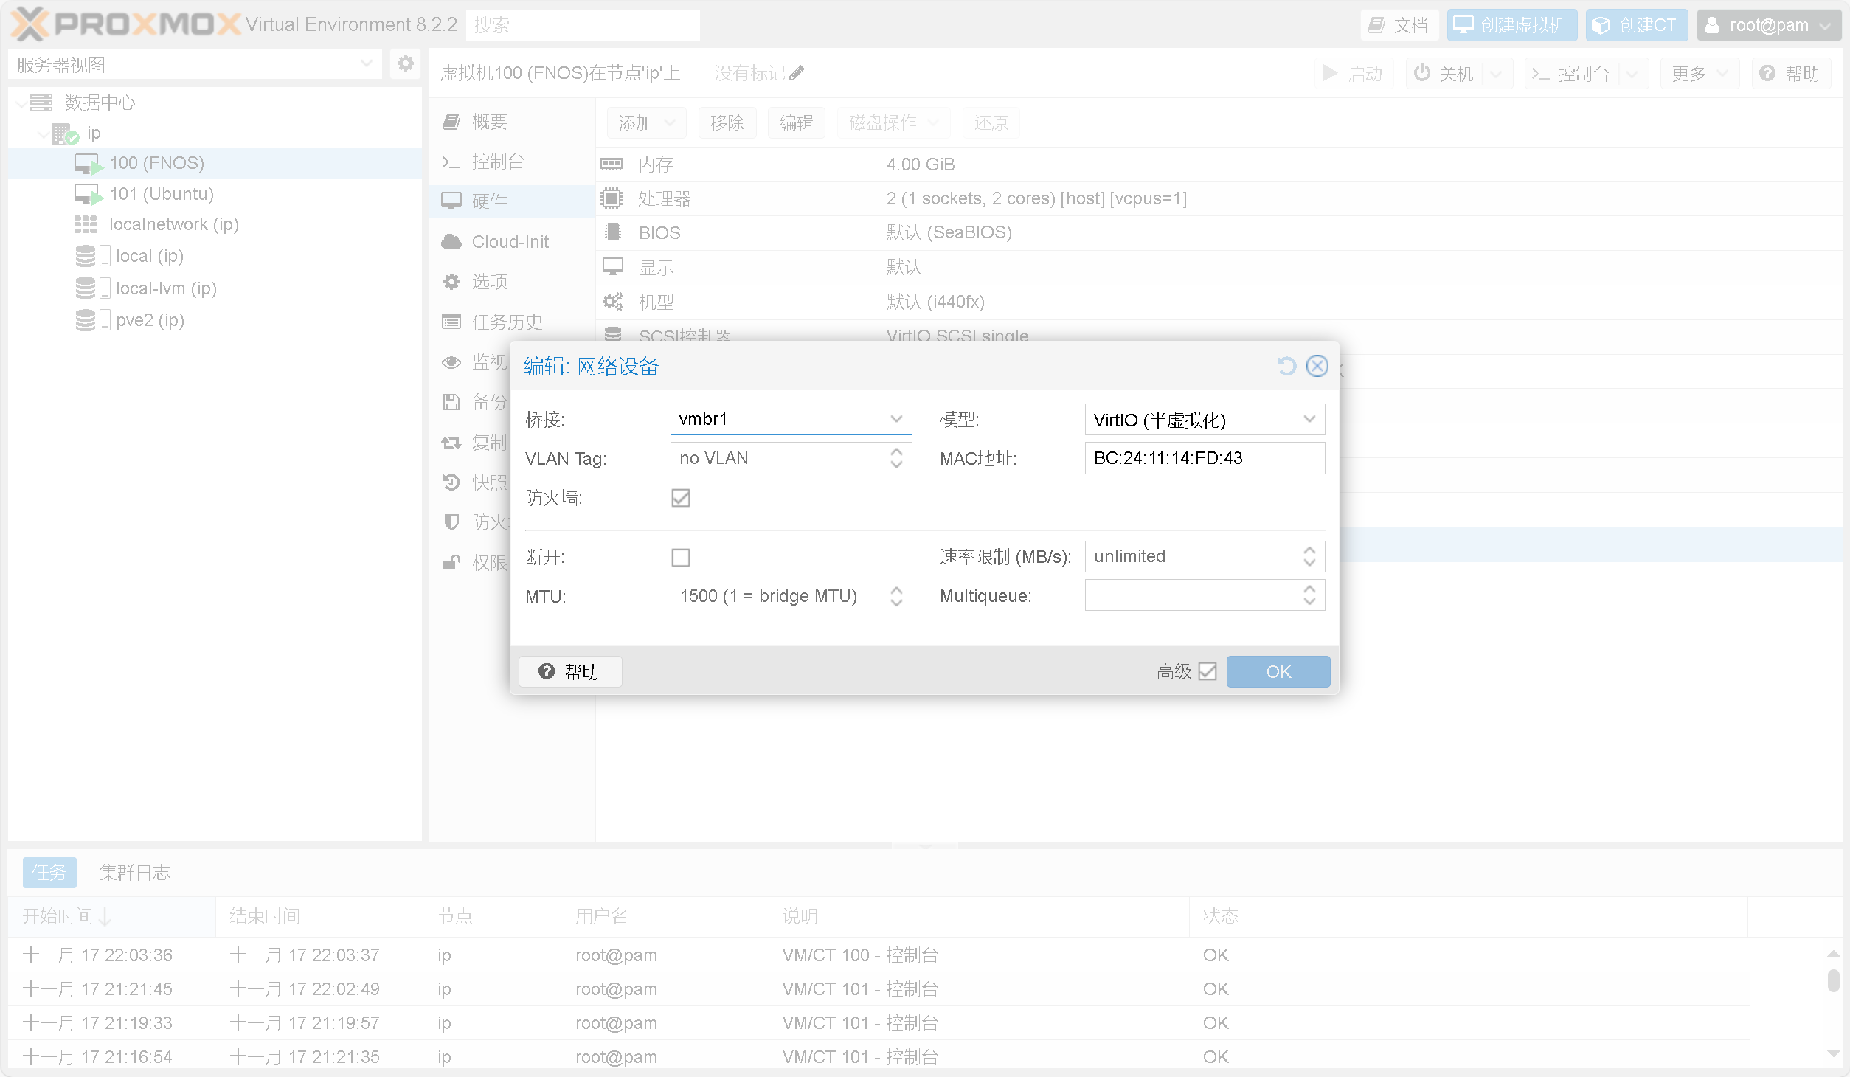Click the Firewall shield icon in side menu
Screen dimensions: 1850x1077
451,522
